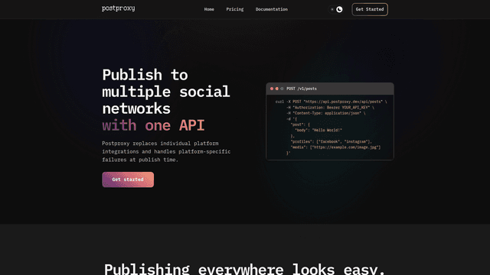This screenshot has height=275, width=490.
Task: Open the Documentation nav link
Action: 272,9
